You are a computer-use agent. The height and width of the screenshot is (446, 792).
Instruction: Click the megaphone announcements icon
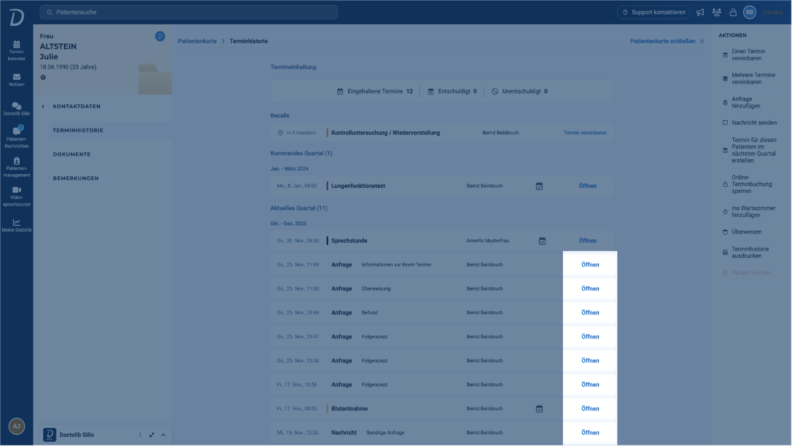tap(700, 12)
